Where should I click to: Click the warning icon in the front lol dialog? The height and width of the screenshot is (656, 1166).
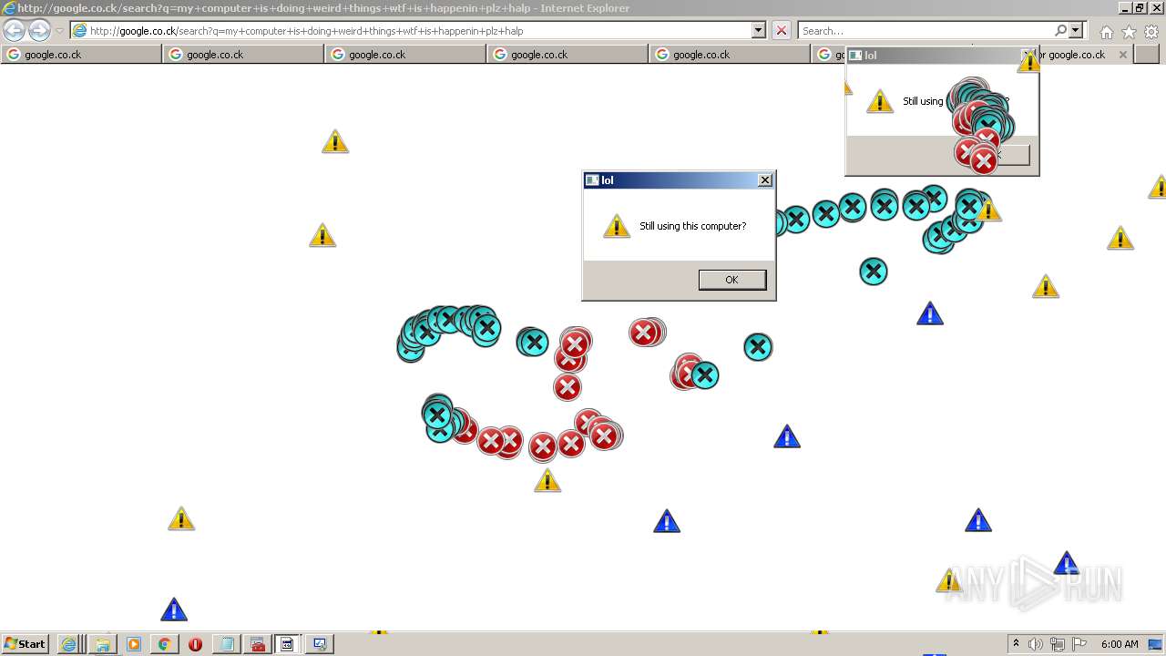(x=617, y=226)
